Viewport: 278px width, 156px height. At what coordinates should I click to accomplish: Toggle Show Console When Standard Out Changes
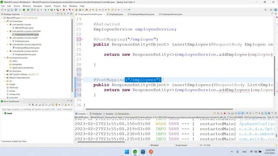[x=239, y=114]
